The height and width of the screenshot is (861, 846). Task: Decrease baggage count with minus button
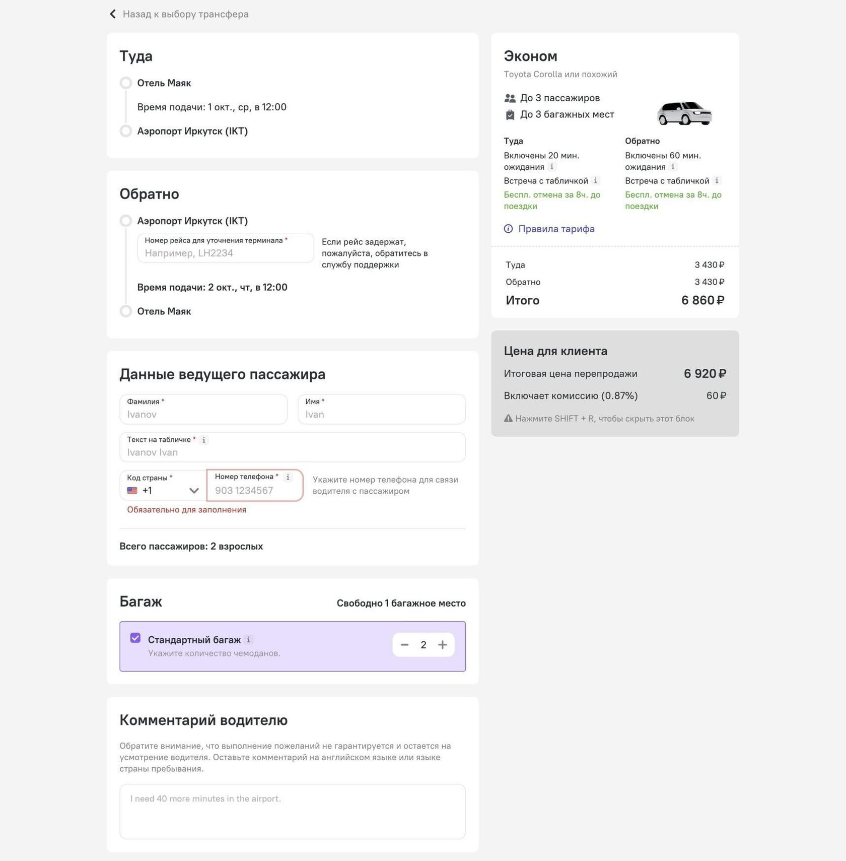(404, 645)
